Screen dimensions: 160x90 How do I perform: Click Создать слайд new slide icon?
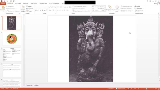coord(23,7)
